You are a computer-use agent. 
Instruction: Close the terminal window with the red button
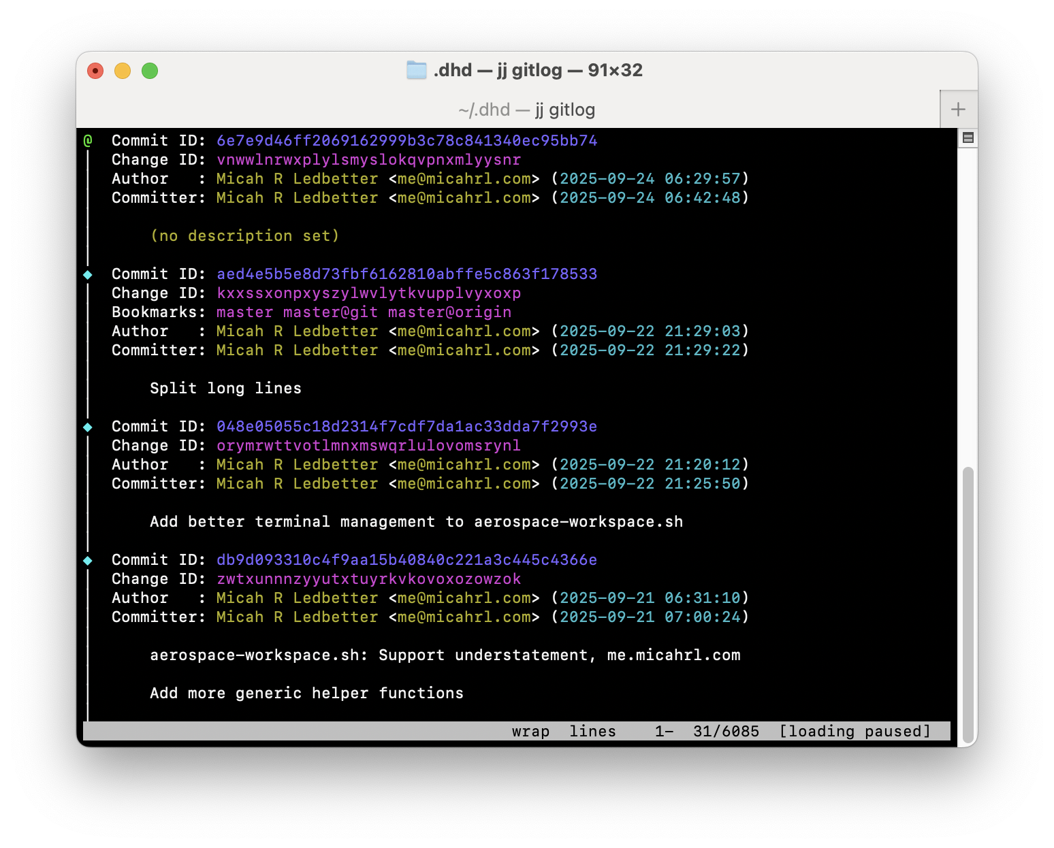95,71
